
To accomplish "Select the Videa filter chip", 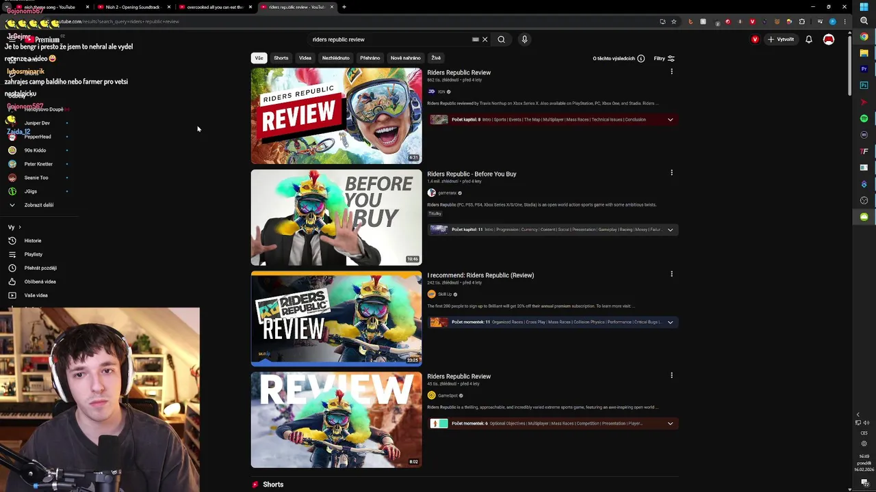I will coord(305,58).
